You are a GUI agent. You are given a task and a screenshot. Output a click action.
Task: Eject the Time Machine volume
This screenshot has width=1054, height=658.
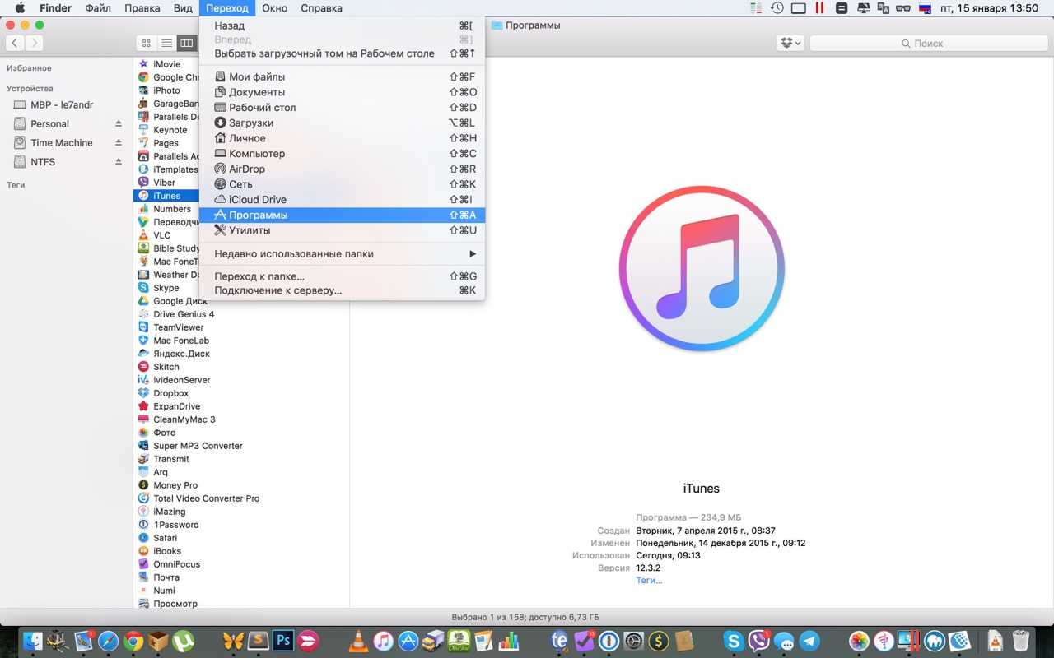click(x=119, y=143)
